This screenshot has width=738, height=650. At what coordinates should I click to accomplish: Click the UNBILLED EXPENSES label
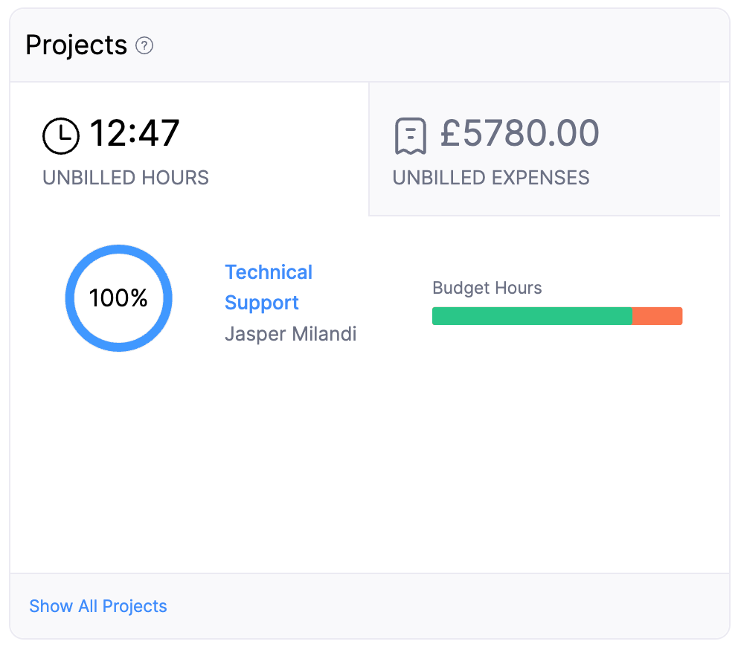click(x=491, y=178)
